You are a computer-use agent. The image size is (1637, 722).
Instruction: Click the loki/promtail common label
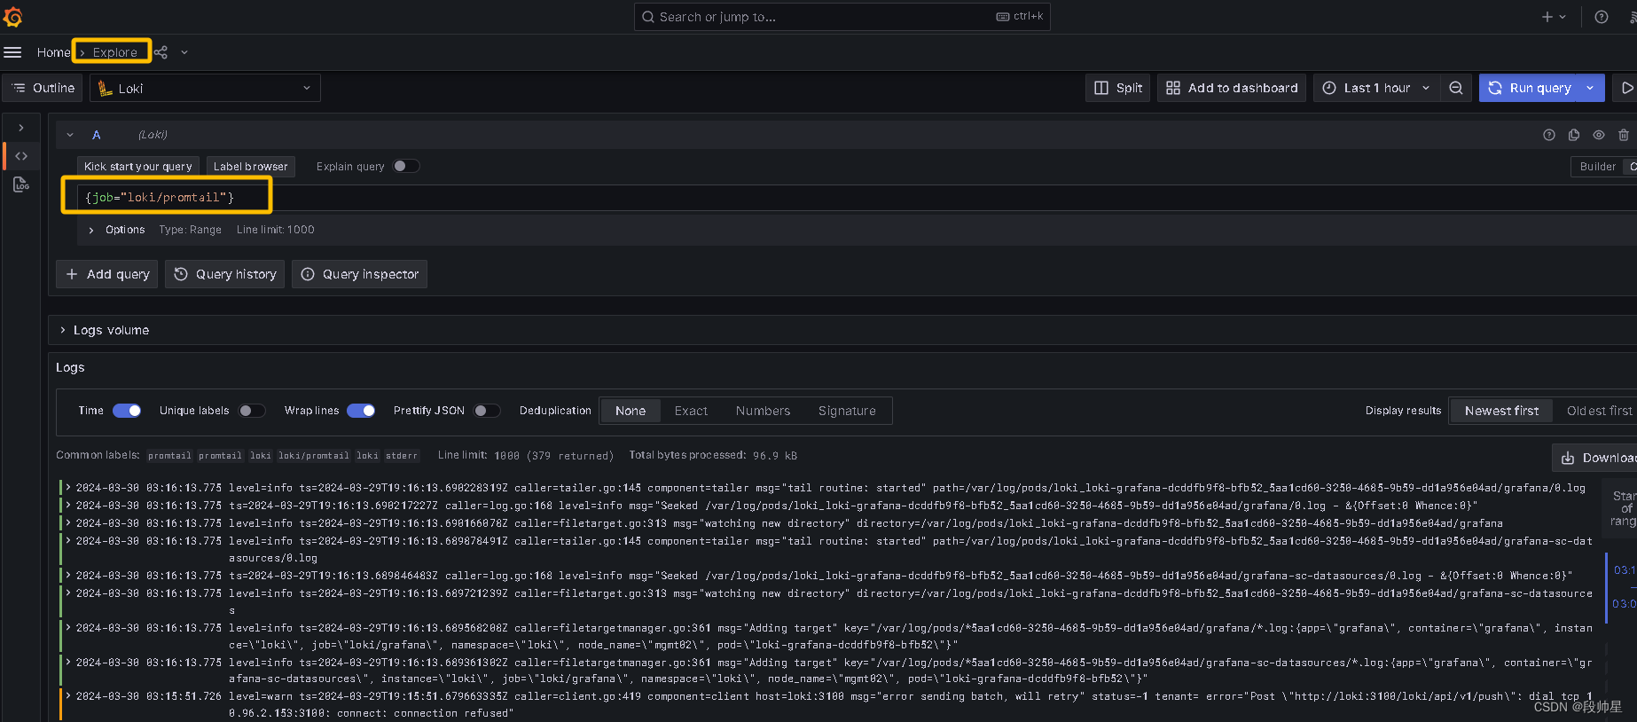(314, 456)
